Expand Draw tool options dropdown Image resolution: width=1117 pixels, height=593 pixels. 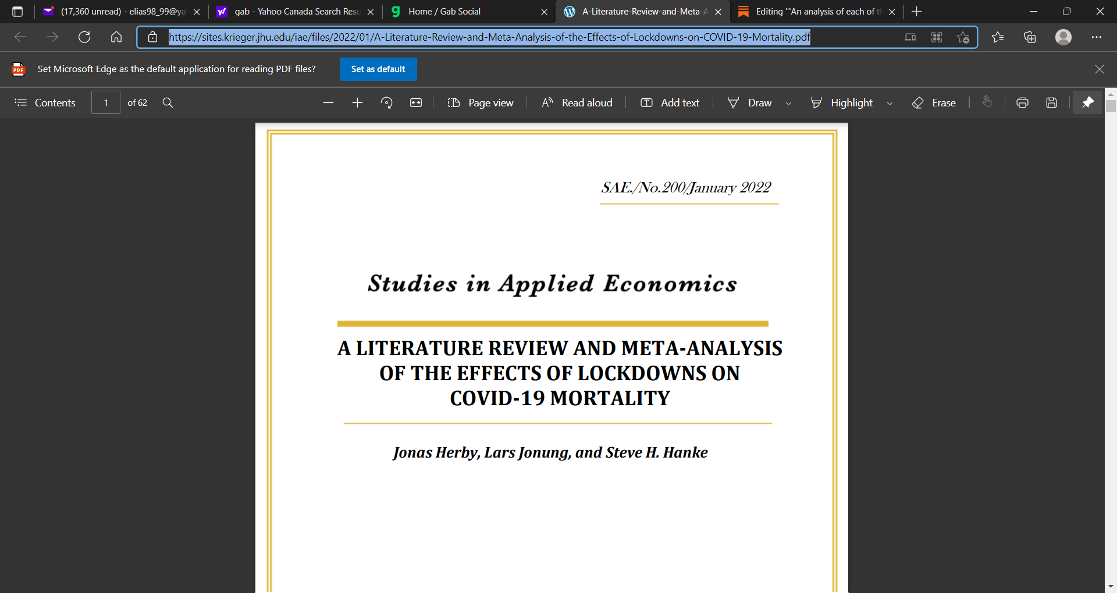[788, 103]
